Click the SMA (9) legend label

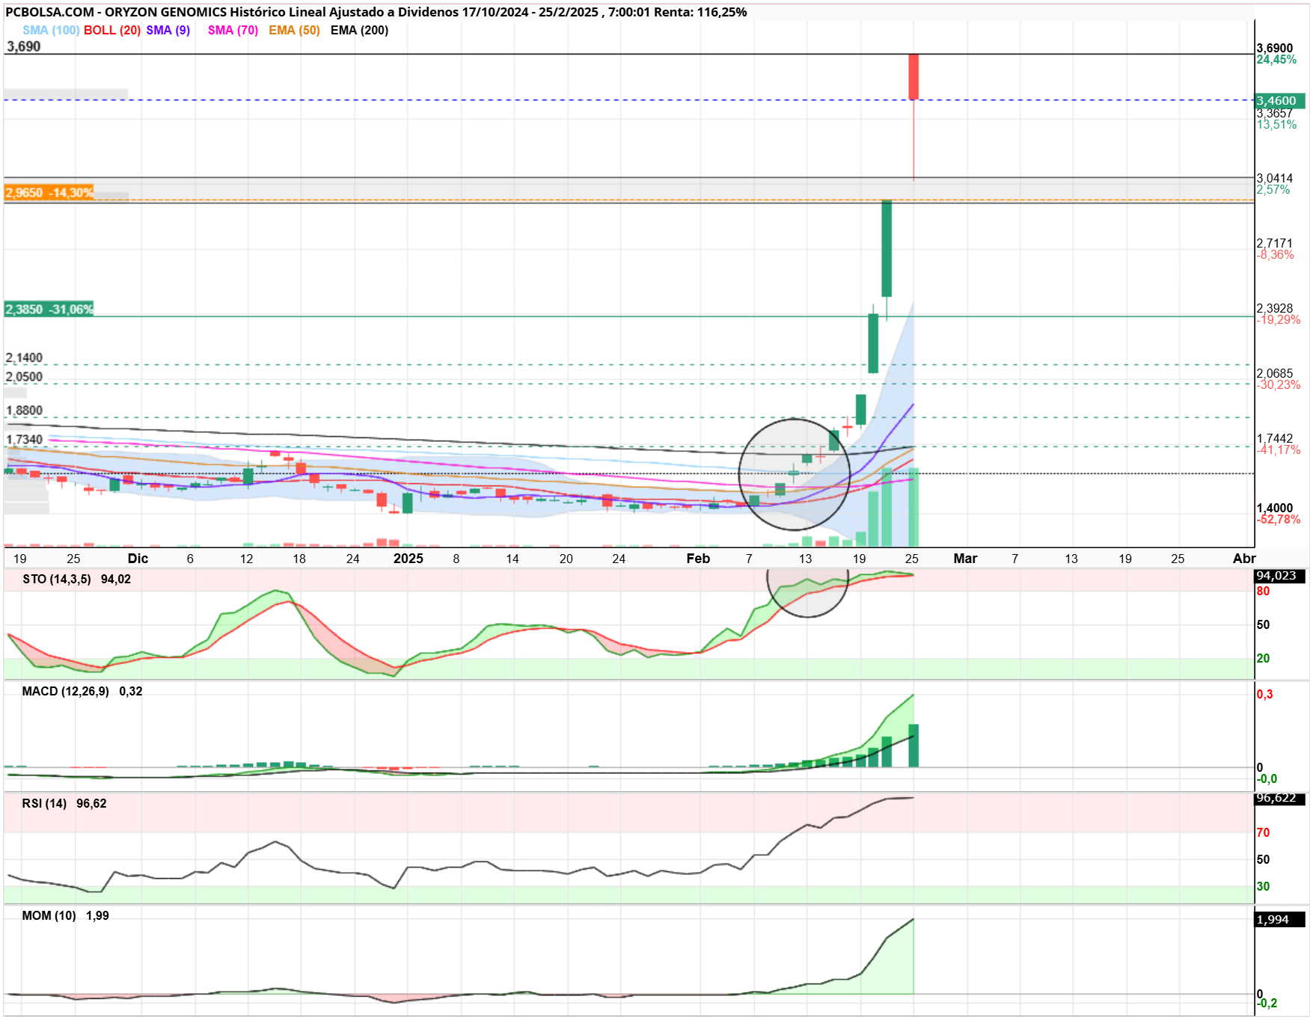point(168,31)
